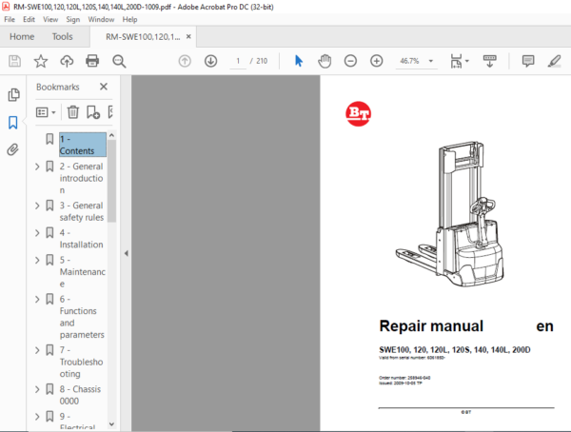Activate the Hand pan tool
The width and height of the screenshot is (571, 432).
[x=325, y=61]
